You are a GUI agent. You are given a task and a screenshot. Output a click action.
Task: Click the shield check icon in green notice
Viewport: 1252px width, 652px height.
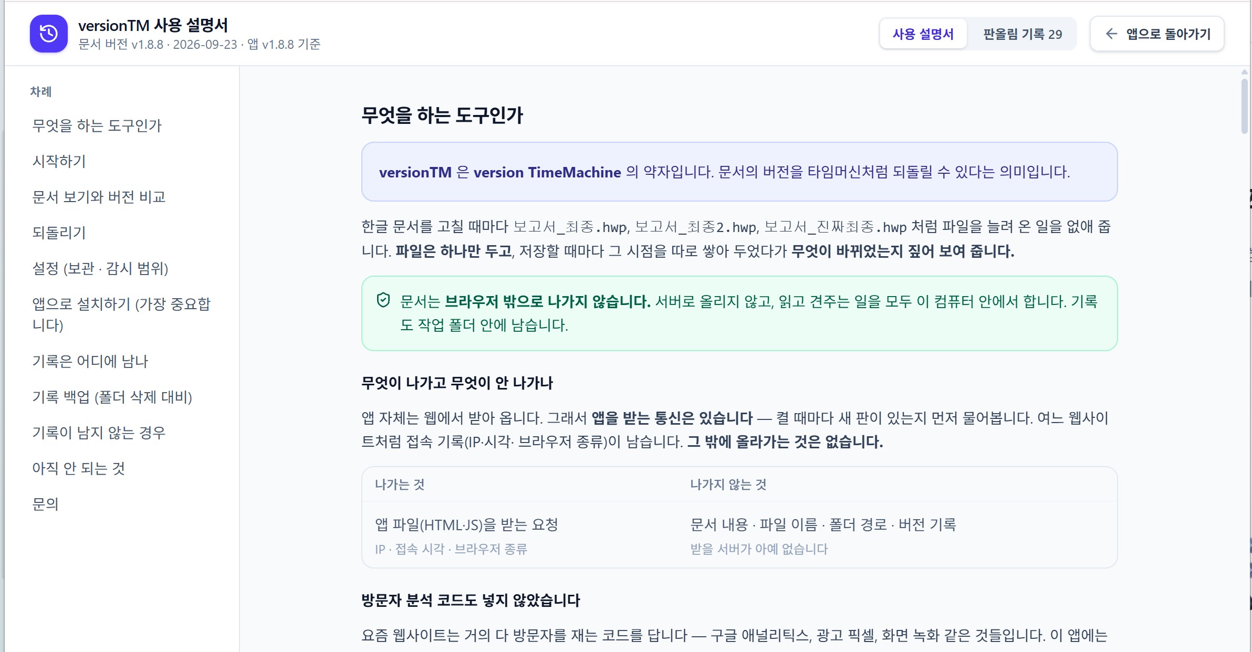click(x=383, y=300)
